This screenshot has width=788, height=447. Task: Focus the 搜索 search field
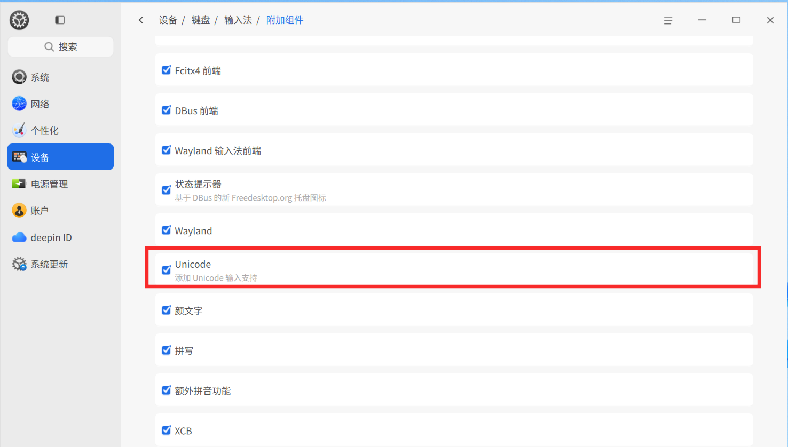click(60, 47)
